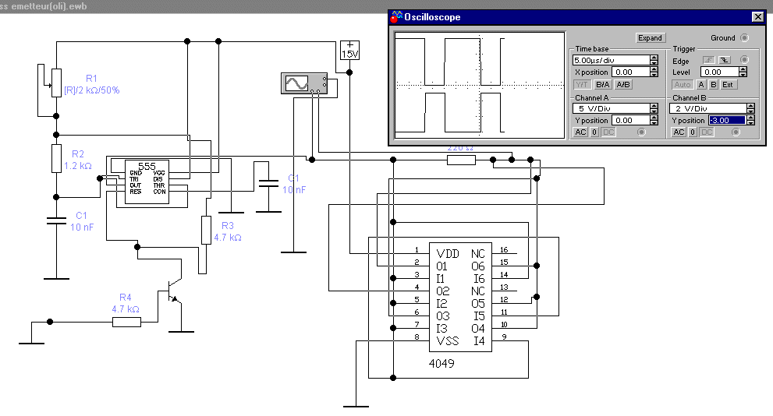
Task: Click the 15V battery source
Action: [x=350, y=51]
